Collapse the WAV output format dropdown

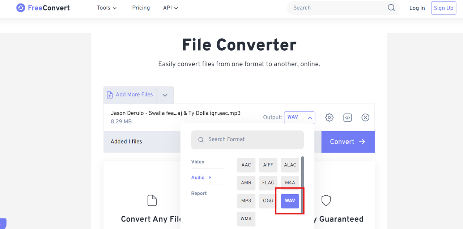click(x=300, y=118)
